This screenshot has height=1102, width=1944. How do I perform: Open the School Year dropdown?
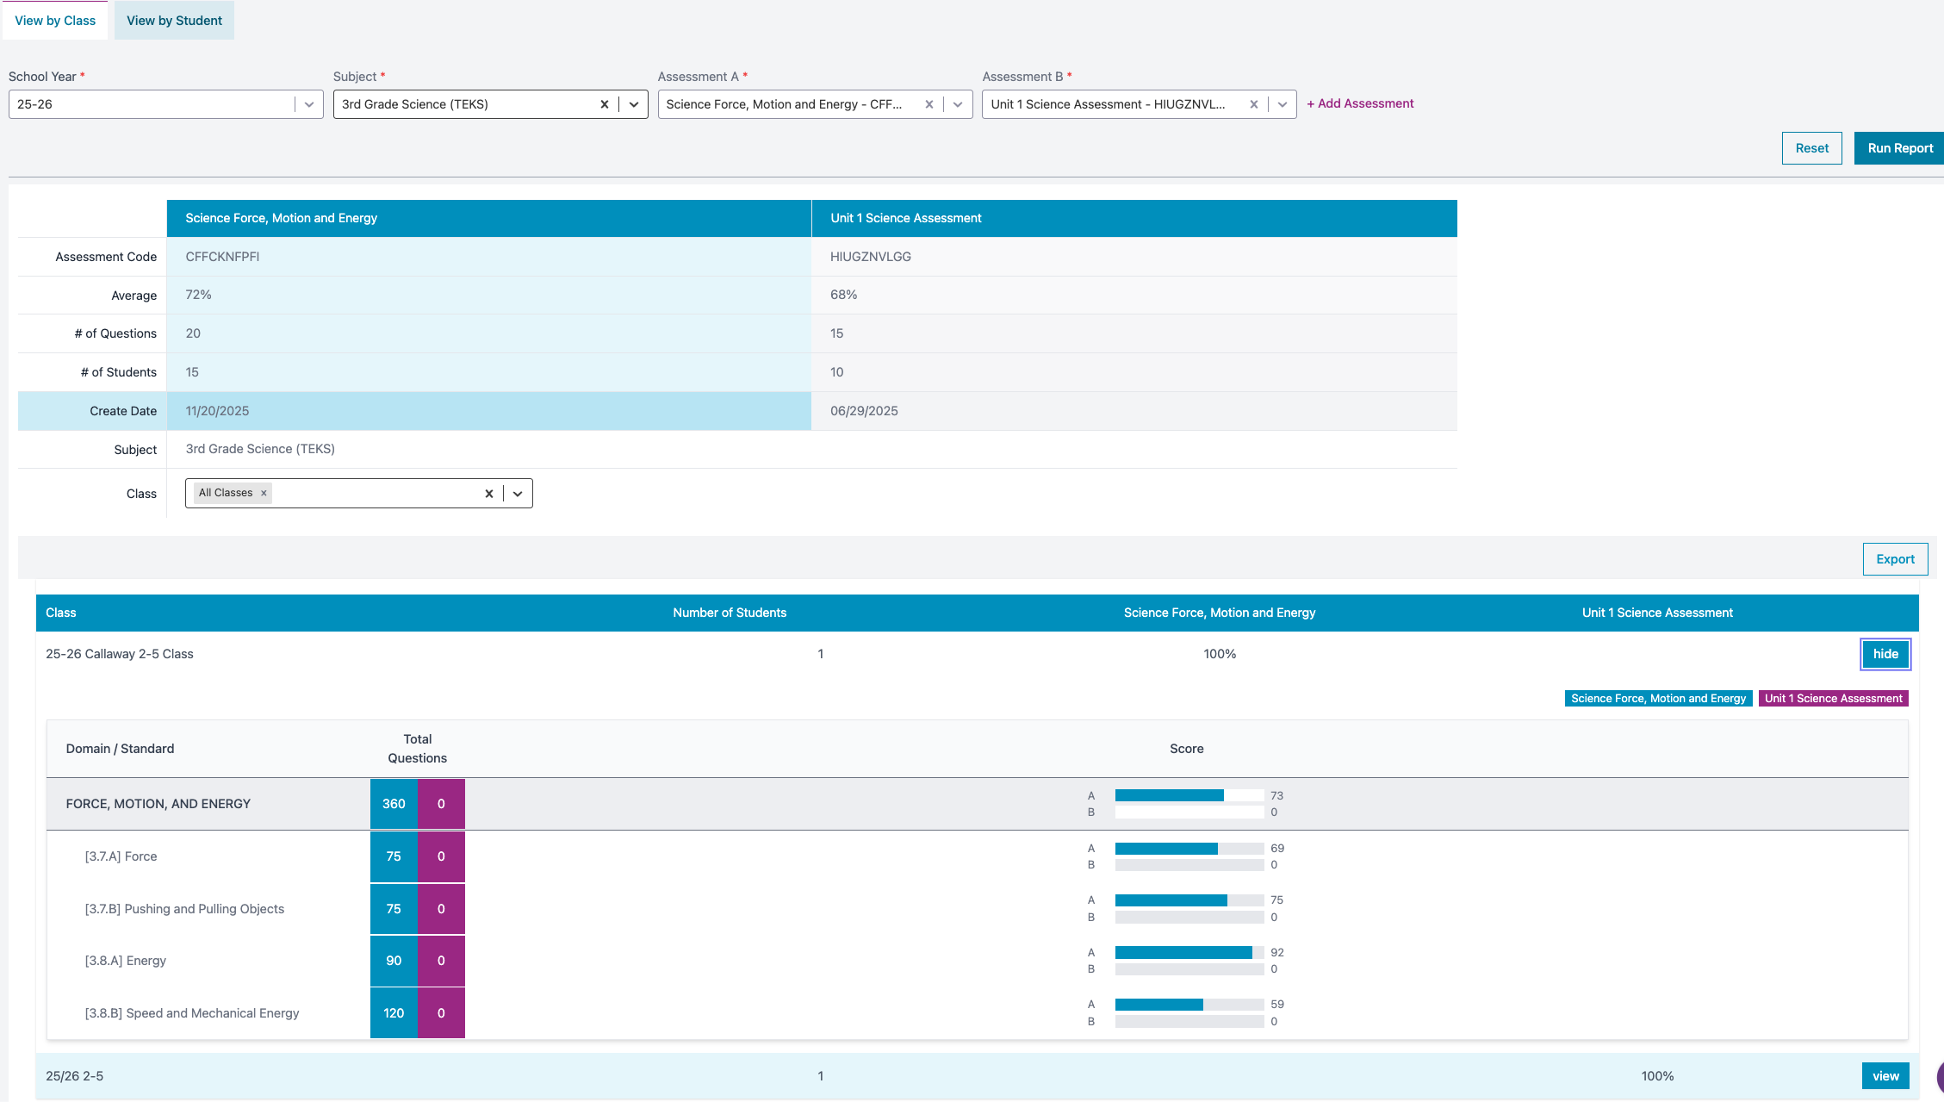(308, 104)
